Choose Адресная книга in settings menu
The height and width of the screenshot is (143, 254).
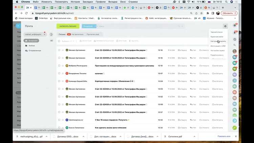tap(217, 37)
